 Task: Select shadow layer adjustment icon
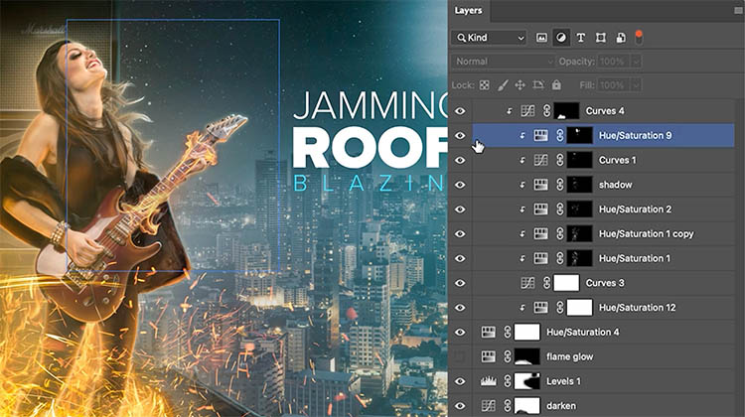tap(540, 185)
